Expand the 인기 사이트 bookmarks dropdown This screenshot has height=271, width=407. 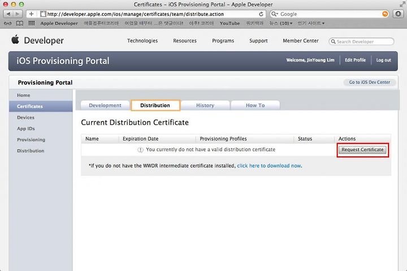311,23
